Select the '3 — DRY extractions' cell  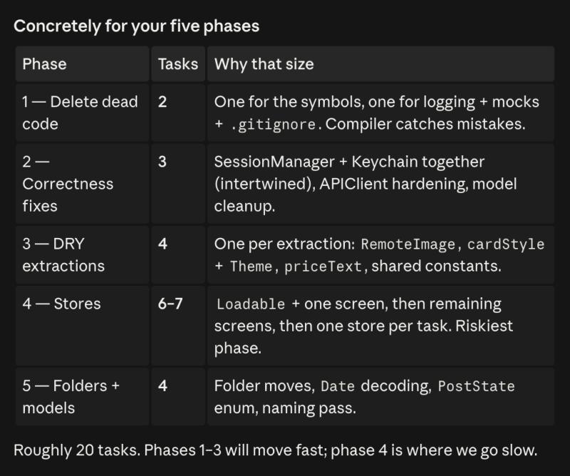(82, 255)
